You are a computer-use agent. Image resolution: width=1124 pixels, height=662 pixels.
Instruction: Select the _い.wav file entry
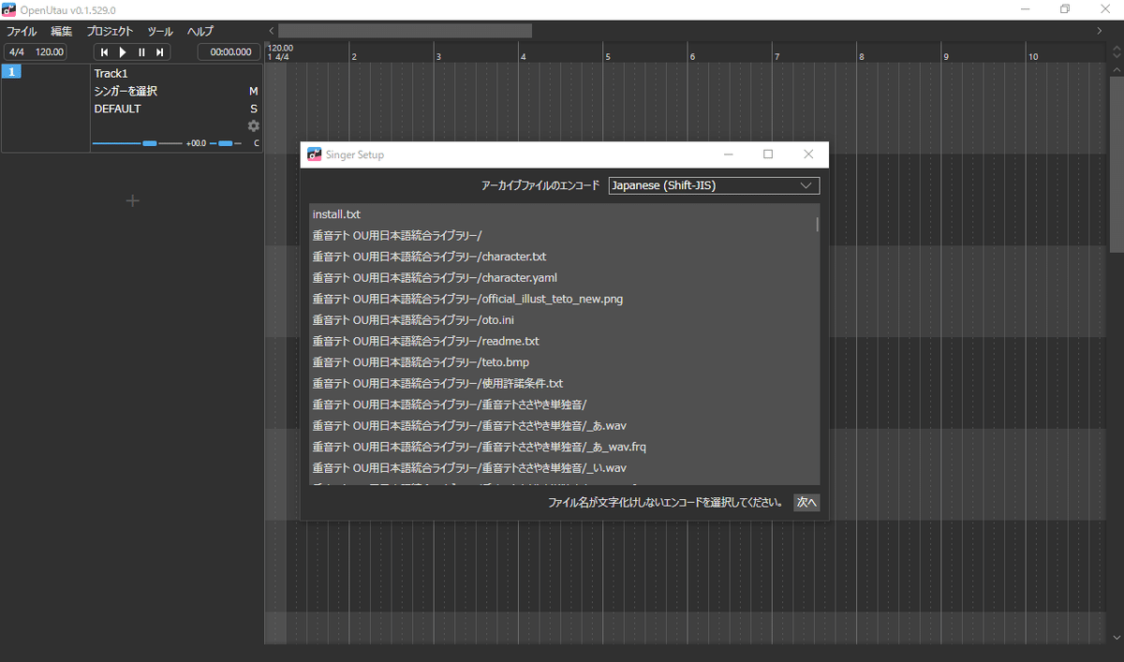pos(563,467)
